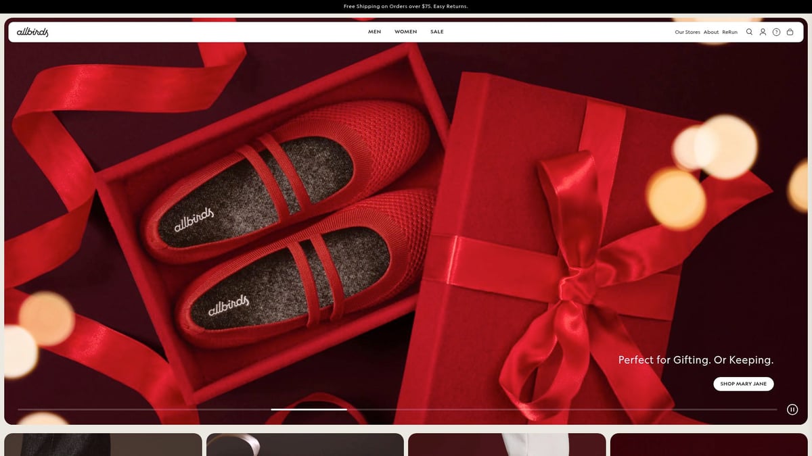The image size is (812, 456).
Task: Click the Perfect for Gifting headline text
Action: 696,360
